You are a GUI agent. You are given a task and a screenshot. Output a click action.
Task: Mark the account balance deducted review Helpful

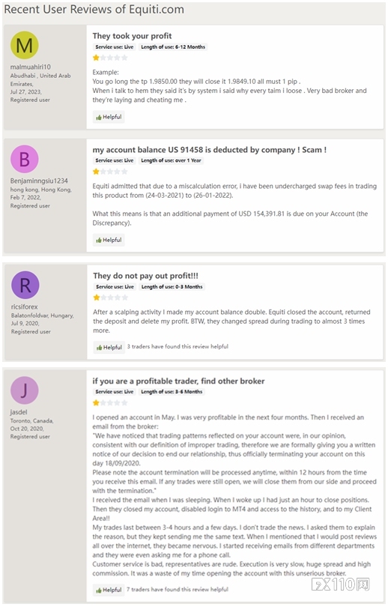click(109, 240)
